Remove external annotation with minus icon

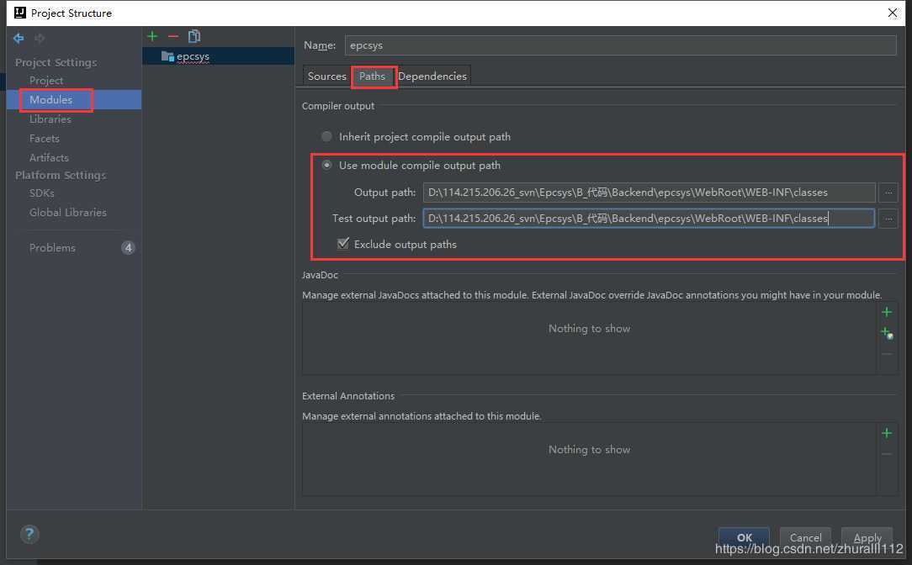tap(887, 455)
